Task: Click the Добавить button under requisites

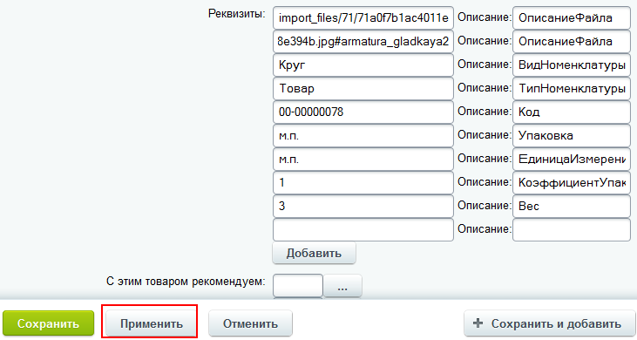Action: (x=314, y=253)
